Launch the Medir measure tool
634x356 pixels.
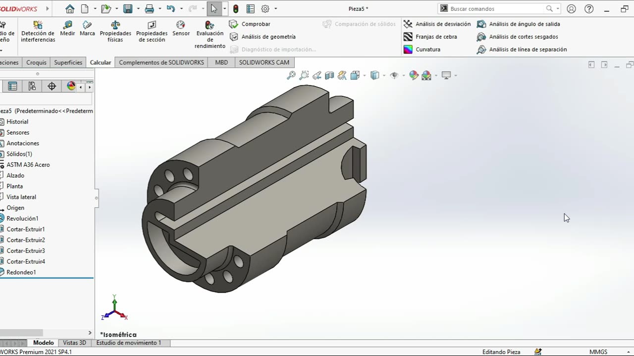click(x=67, y=28)
